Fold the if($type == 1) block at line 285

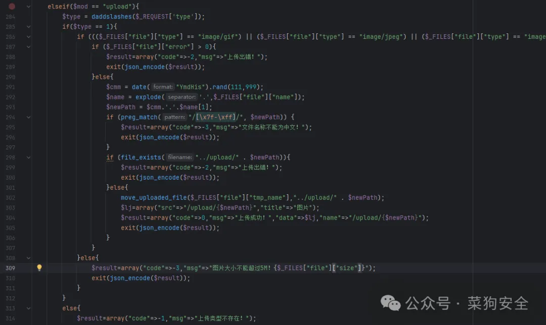click(28, 26)
